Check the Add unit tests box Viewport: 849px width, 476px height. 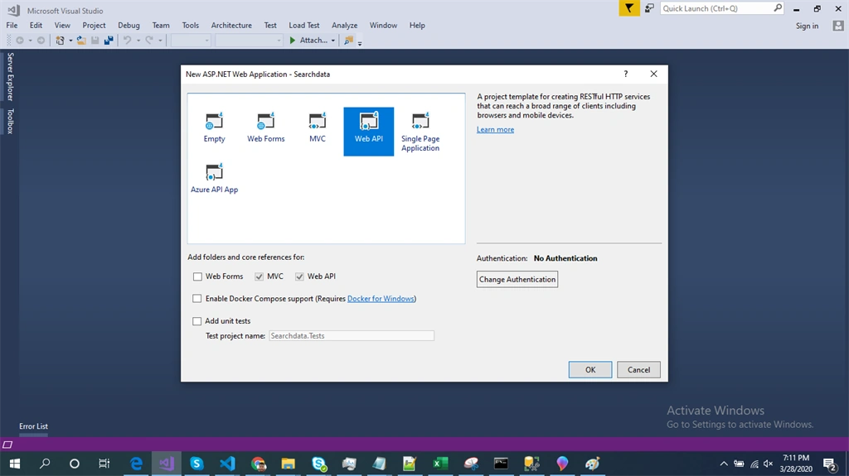[x=197, y=320]
